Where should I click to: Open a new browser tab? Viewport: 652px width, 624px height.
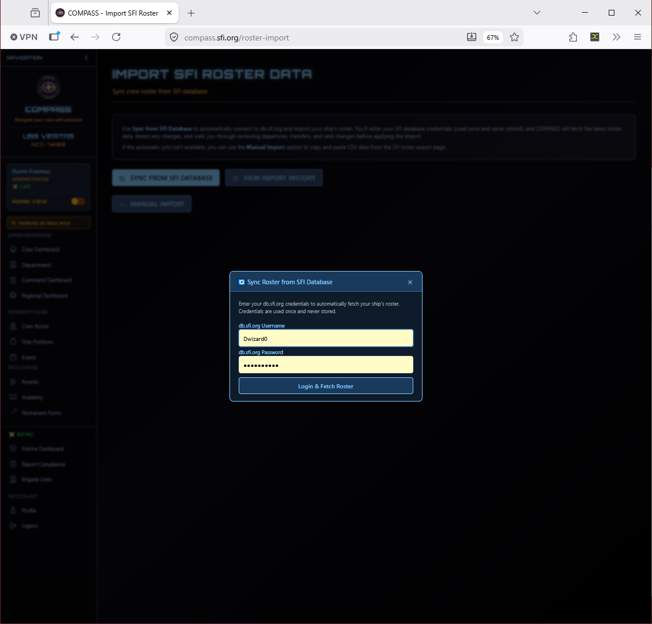(x=191, y=13)
